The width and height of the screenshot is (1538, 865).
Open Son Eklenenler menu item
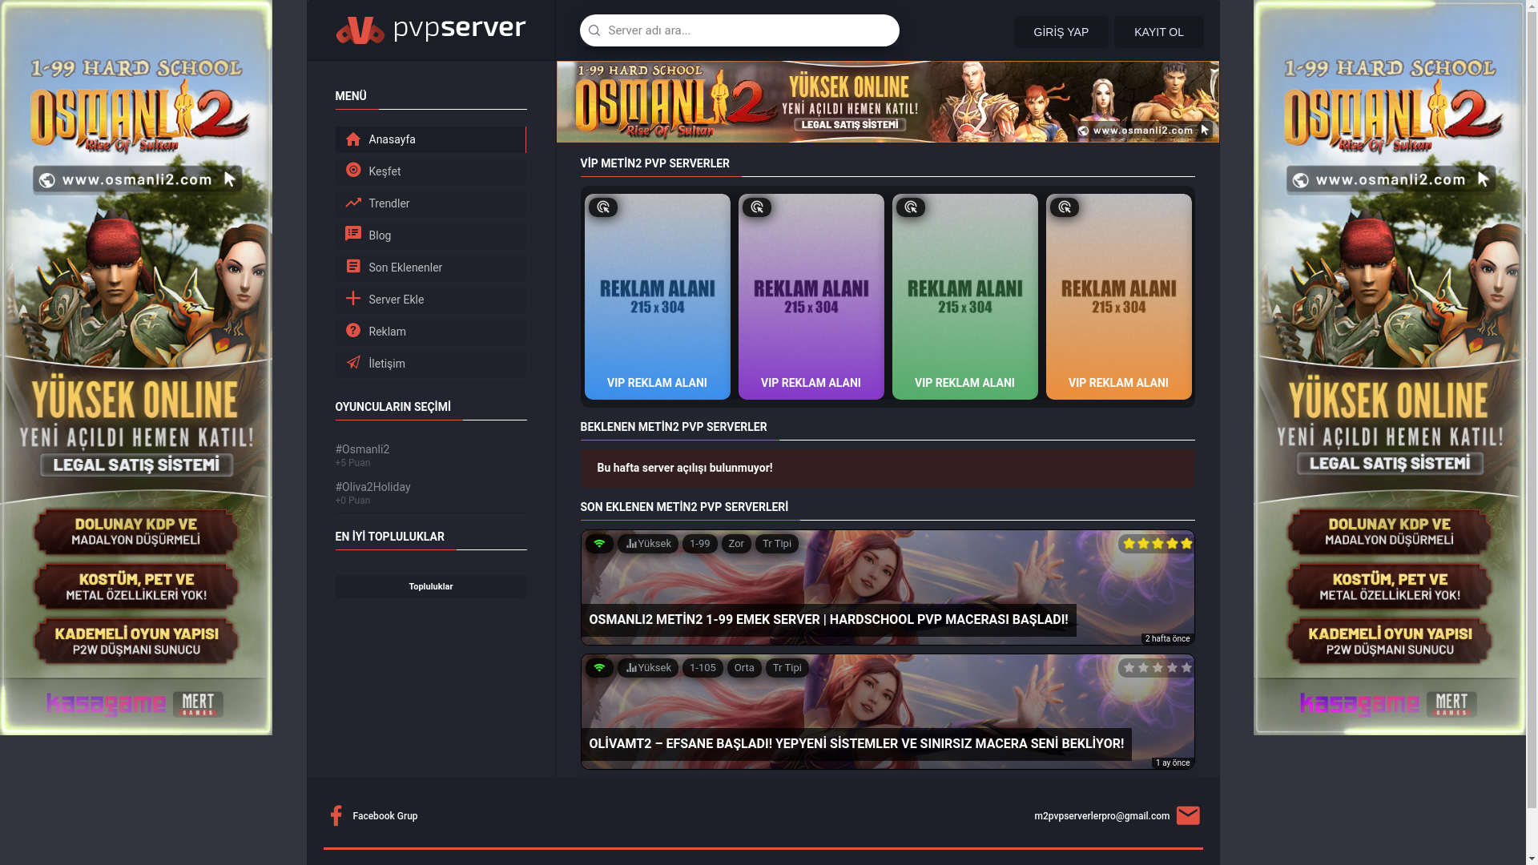pos(430,268)
